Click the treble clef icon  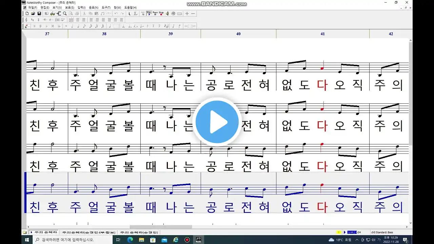click(x=27, y=20)
